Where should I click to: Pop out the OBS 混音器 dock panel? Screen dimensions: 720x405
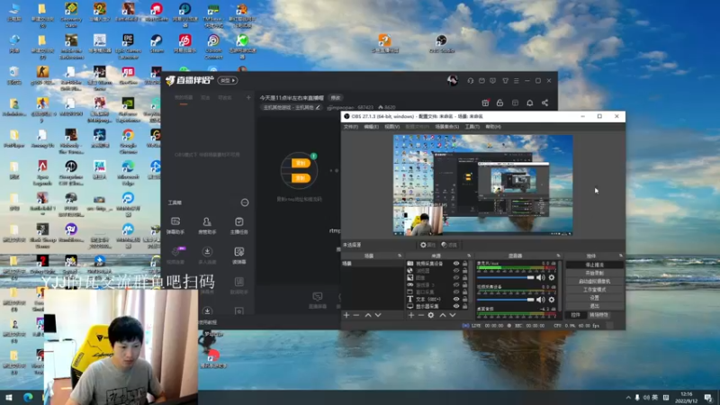tap(558, 256)
